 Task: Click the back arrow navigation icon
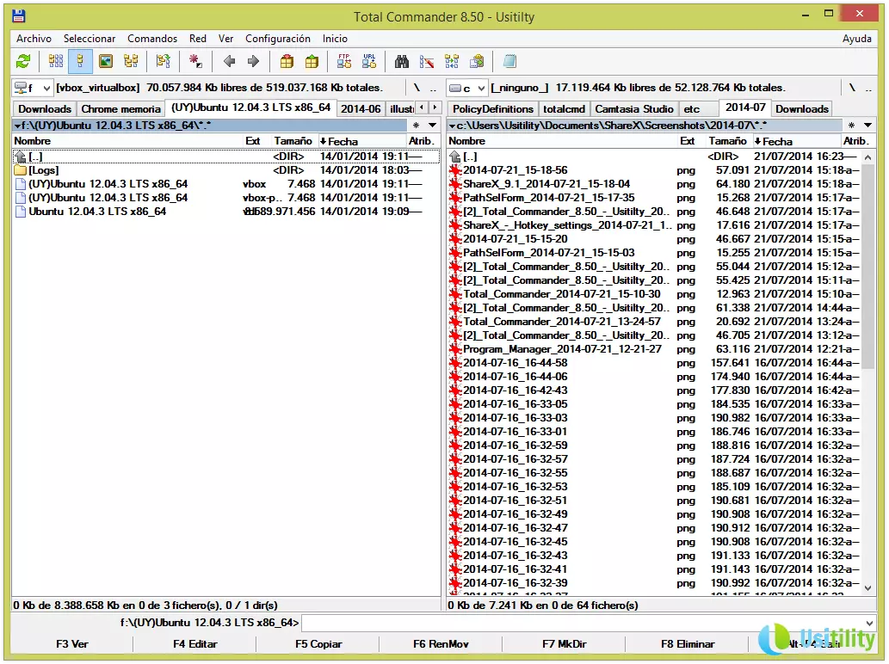pos(229,61)
